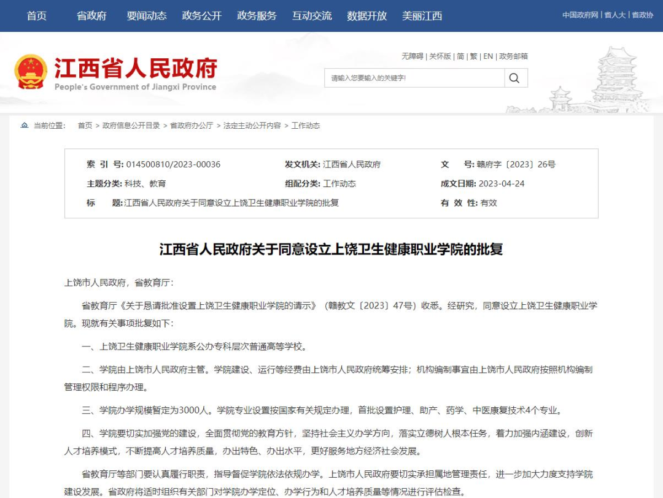The width and height of the screenshot is (663, 498).
Task: Select the 首页 navigation menu item
Action: pos(35,16)
